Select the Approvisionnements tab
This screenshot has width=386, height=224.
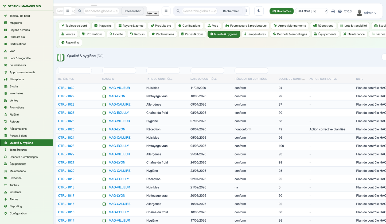pyautogui.click(x=290, y=26)
